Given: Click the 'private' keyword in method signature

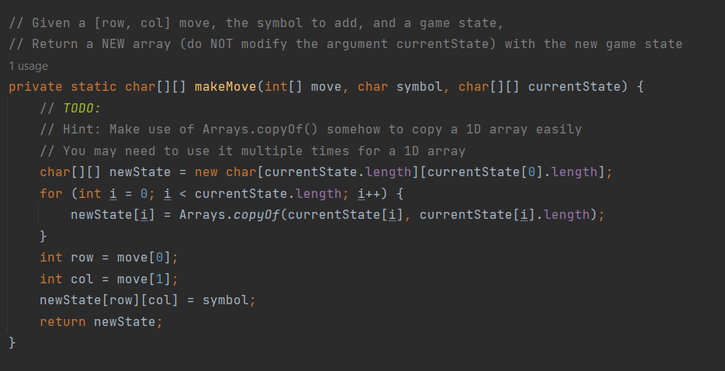Looking at the screenshot, I should 36,86.
